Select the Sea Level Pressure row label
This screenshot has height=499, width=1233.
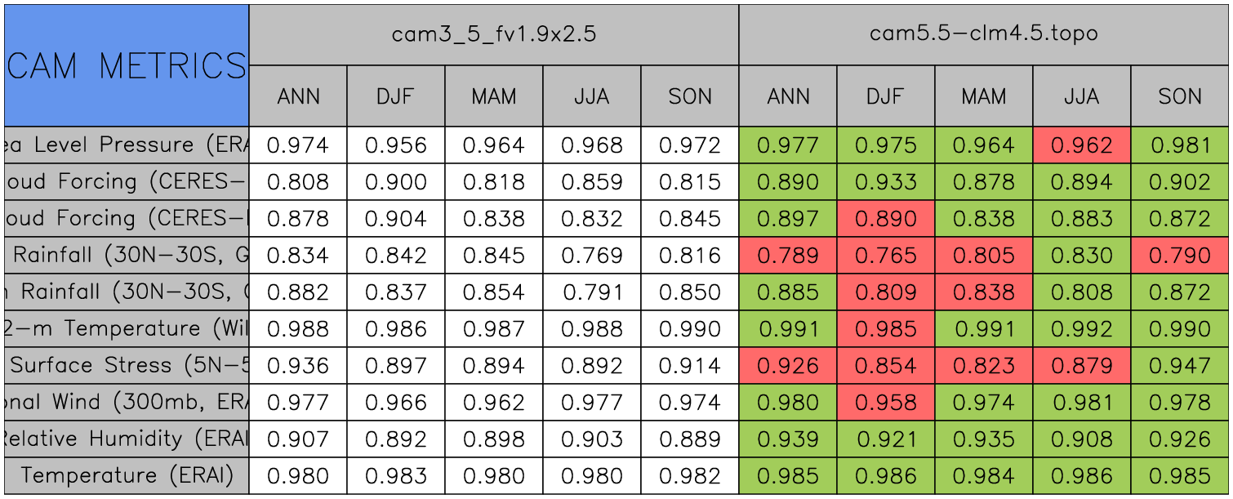(x=127, y=145)
